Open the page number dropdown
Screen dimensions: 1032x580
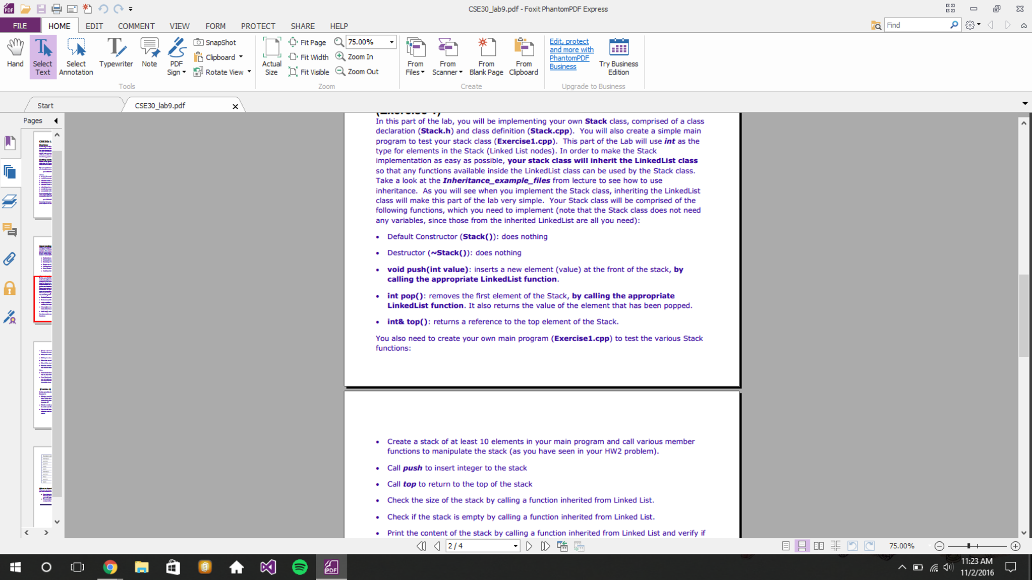[515, 546]
